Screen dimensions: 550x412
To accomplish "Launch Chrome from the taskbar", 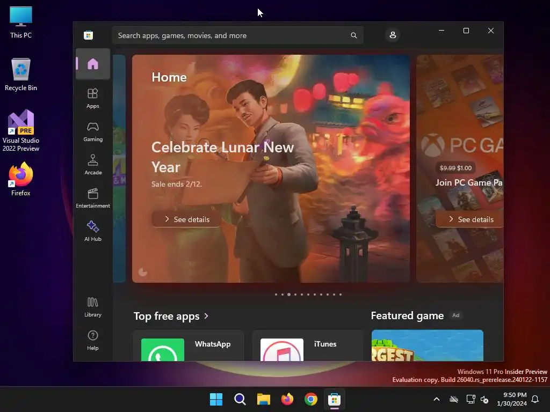I will [311, 399].
